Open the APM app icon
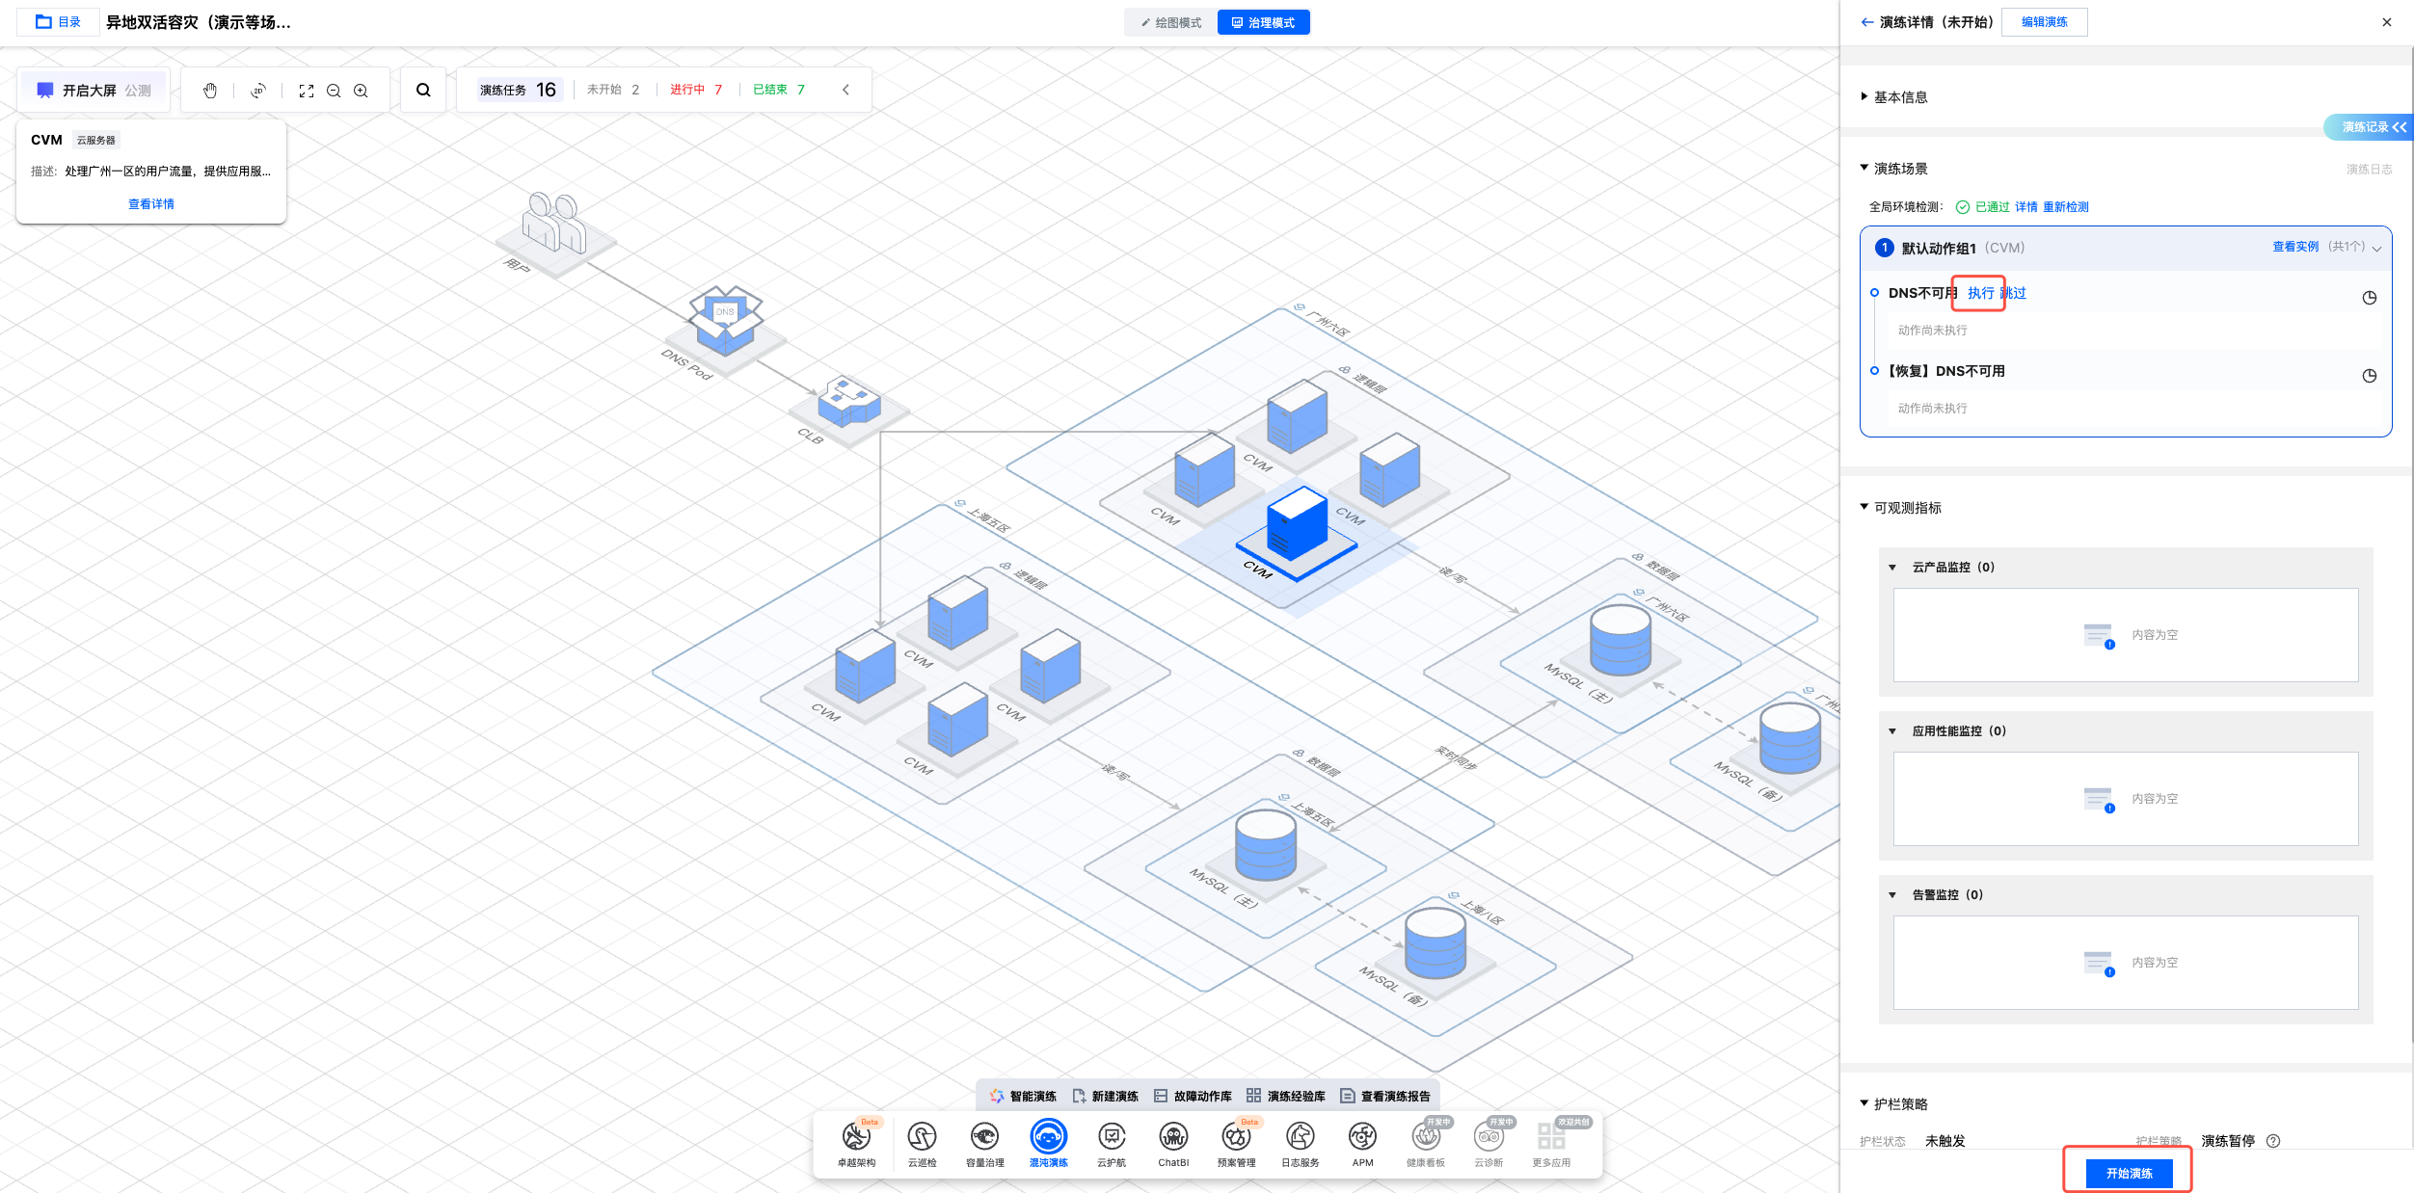Viewport: 2414px width, 1193px height. pos(1362,1138)
